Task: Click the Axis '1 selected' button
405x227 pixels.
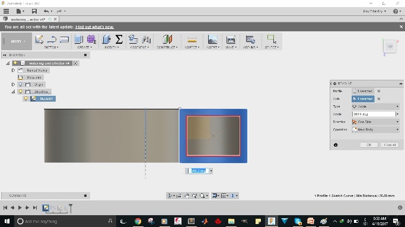Action: (x=363, y=99)
